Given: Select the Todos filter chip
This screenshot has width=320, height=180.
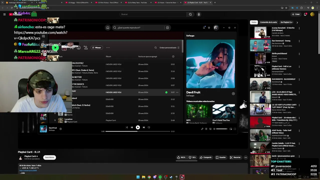Looking at the screenshot, I should [x=254, y=22].
